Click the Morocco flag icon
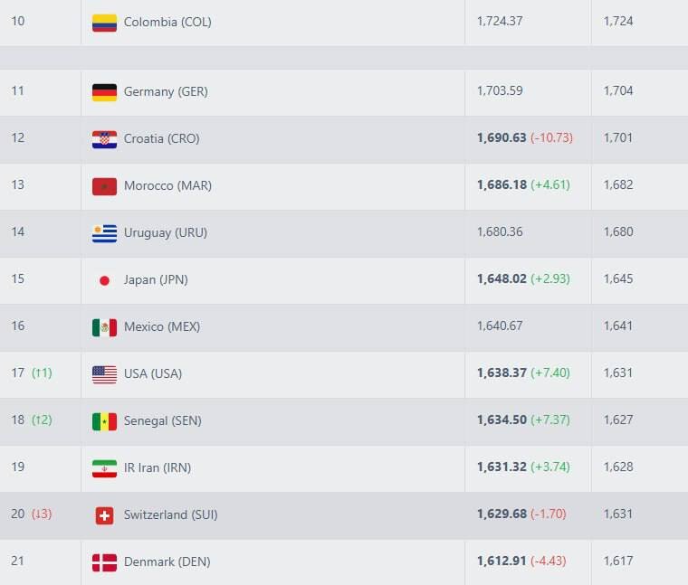Screen dimensions: 688x585 point(104,186)
